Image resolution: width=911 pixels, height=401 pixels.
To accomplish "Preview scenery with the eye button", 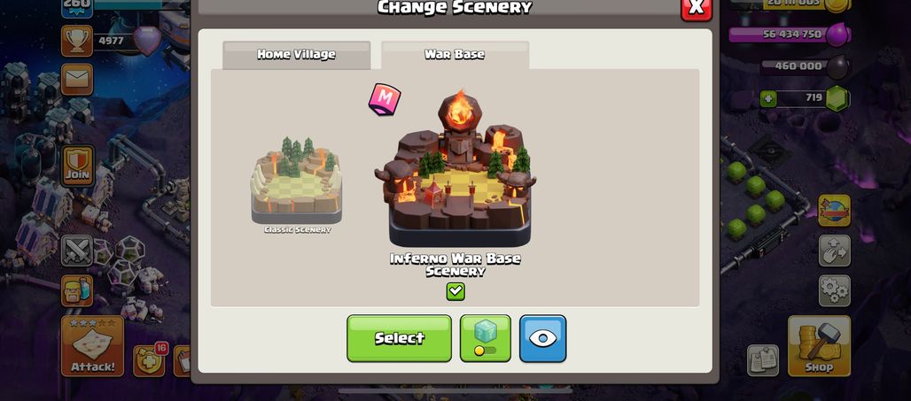I will tap(542, 338).
